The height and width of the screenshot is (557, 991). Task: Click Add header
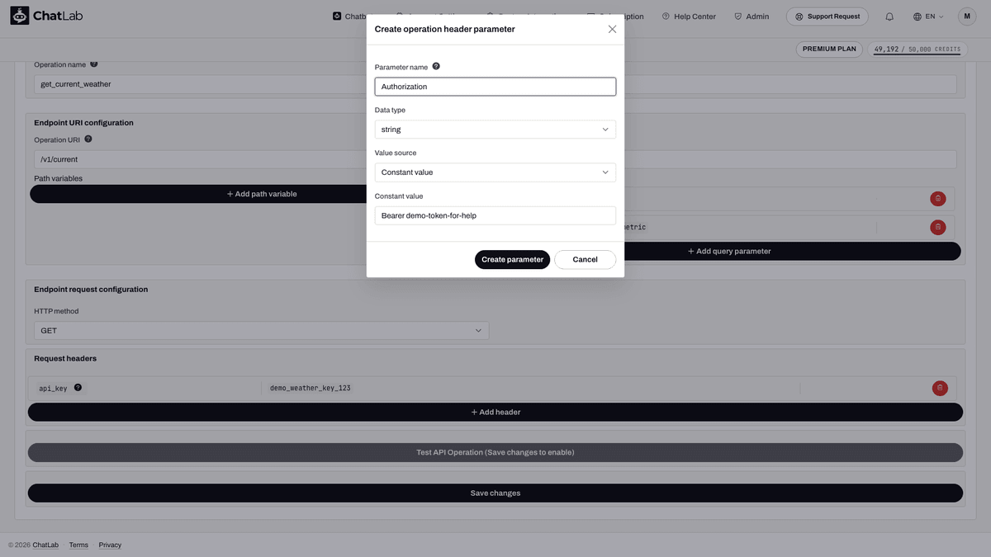(x=495, y=412)
